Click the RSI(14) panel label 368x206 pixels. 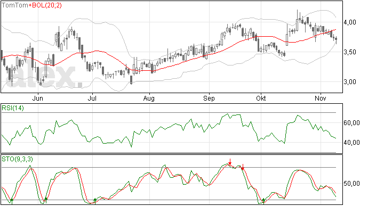[13, 108]
